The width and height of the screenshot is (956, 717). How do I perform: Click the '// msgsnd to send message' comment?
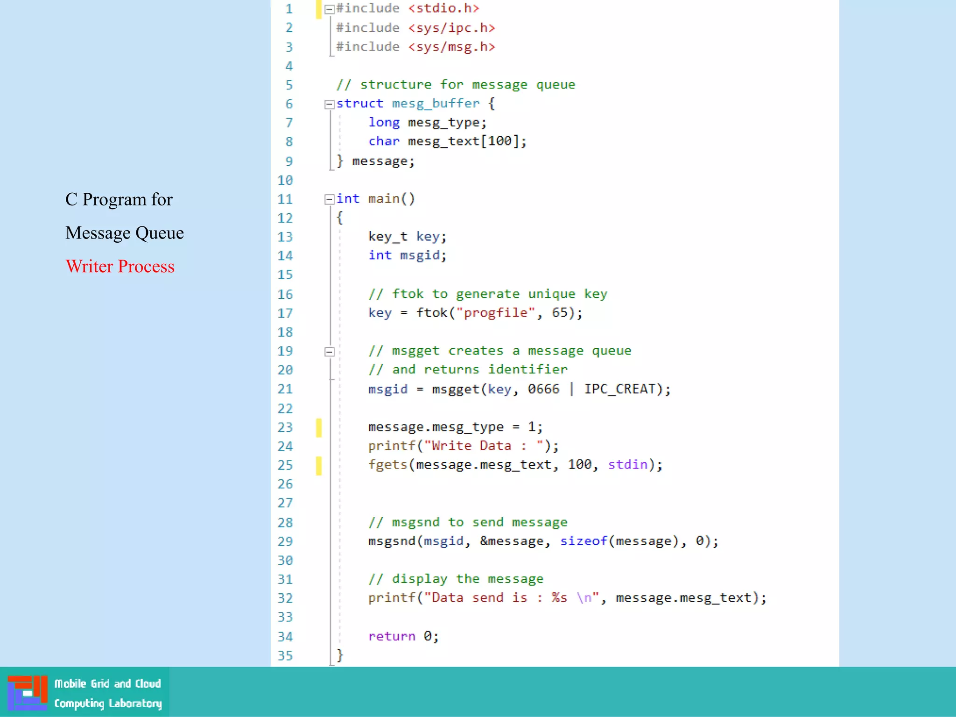pos(468,522)
